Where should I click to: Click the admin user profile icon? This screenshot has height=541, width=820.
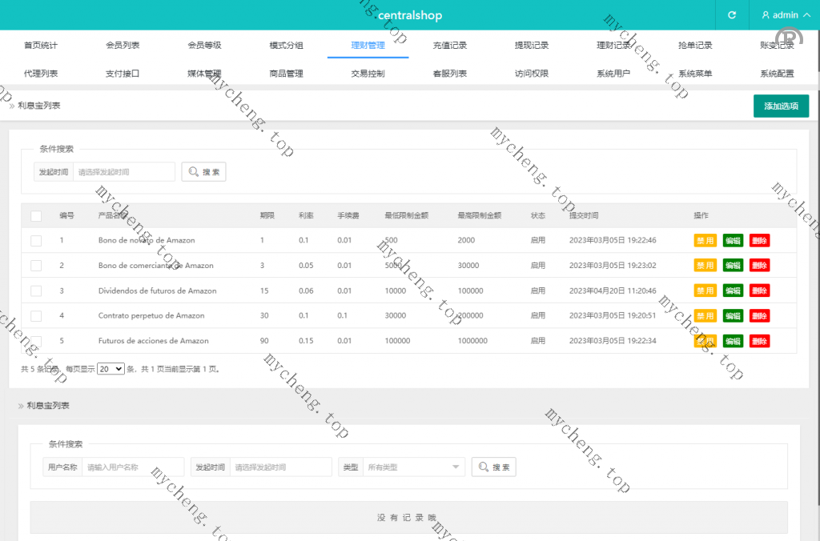pos(766,15)
